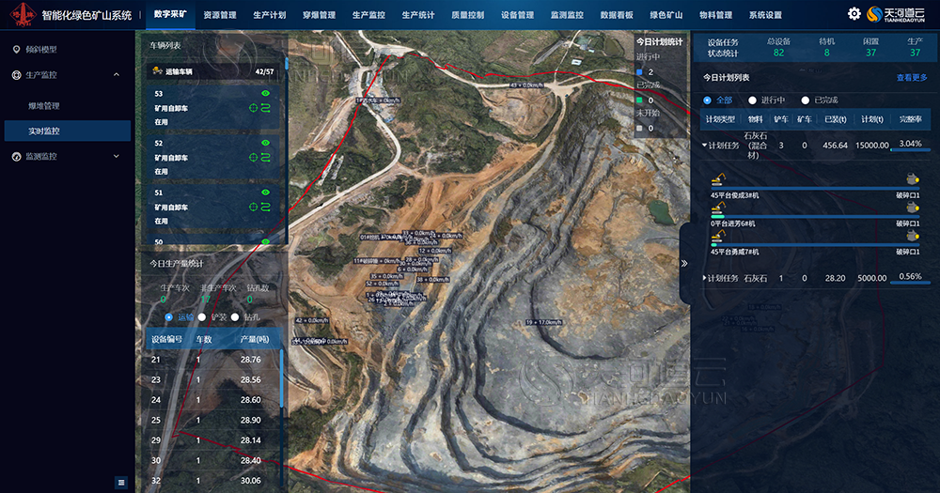Toggle visibility eye for vehicle 51
Image resolution: width=940 pixels, height=493 pixels.
[x=266, y=193]
